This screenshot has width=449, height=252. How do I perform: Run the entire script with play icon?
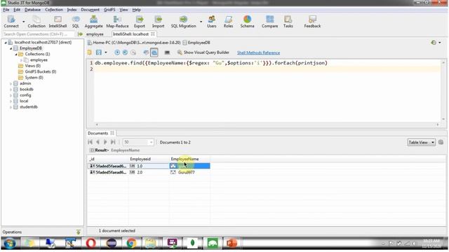point(117,52)
